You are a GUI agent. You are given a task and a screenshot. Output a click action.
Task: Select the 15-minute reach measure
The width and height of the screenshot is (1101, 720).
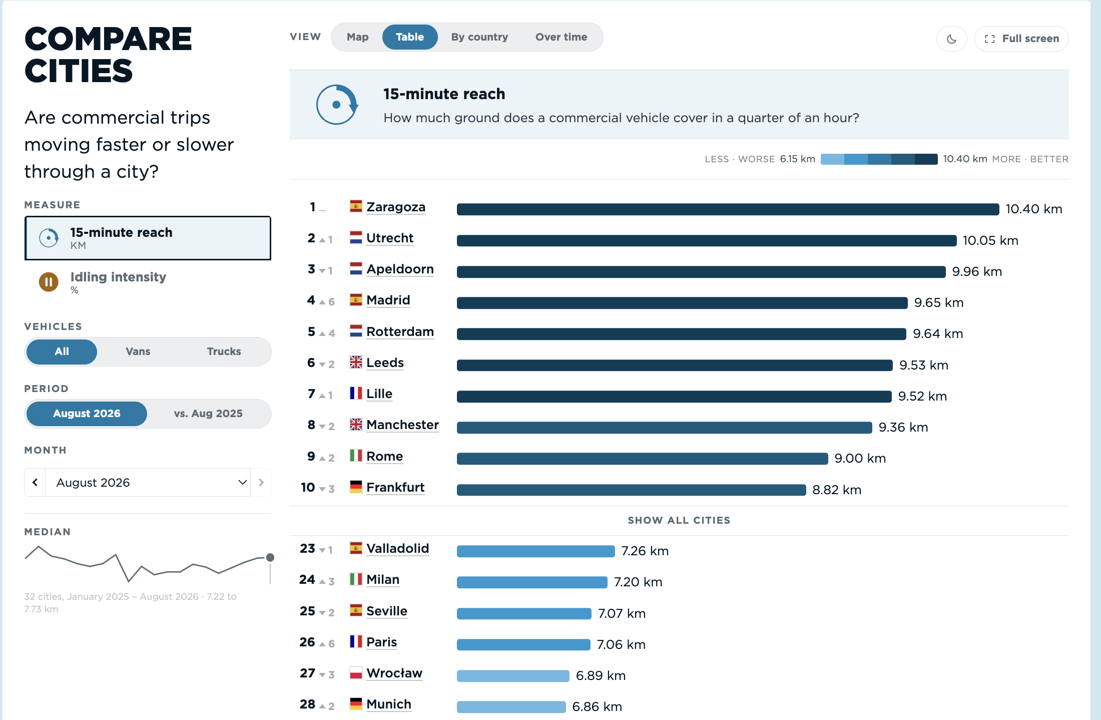click(148, 238)
